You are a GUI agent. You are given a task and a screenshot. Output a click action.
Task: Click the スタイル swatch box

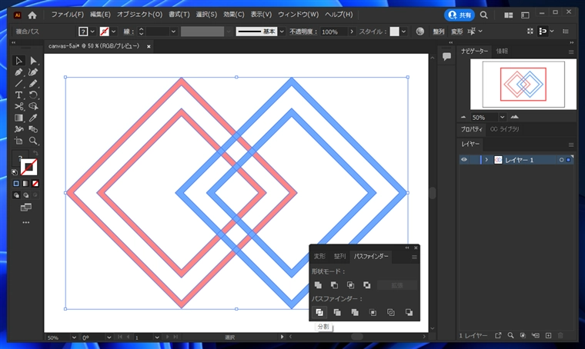pyautogui.click(x=394, y=32)
